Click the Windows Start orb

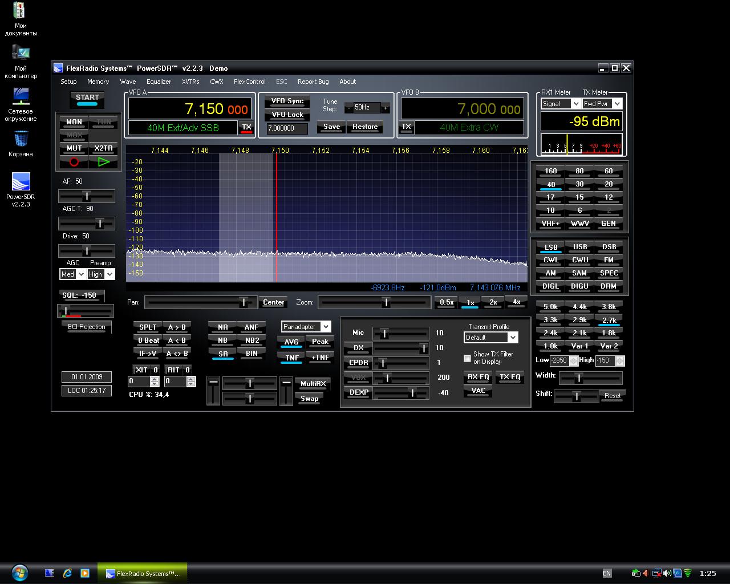[x=19, y=573]
